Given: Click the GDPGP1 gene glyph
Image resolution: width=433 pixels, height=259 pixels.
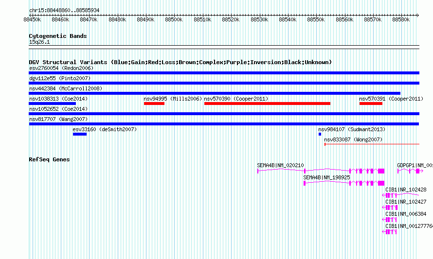Looking at the screenshot, I should (x=410, y=171).
